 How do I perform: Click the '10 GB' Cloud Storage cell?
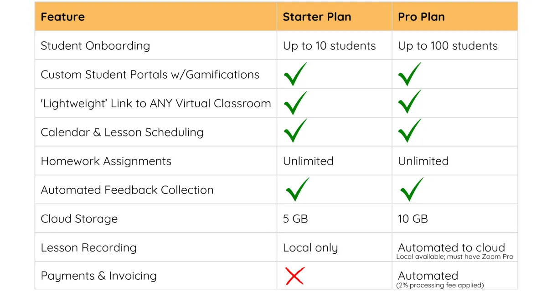413,219
